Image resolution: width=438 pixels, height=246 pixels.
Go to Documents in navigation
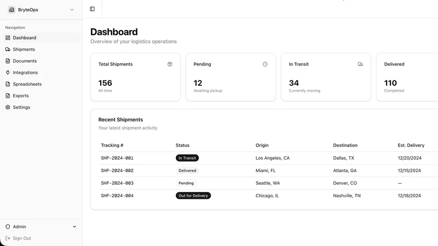(x=41, y=61)
